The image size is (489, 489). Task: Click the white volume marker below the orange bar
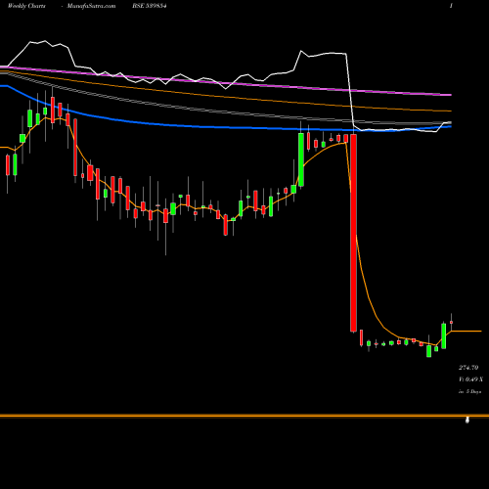click(467, 421)
